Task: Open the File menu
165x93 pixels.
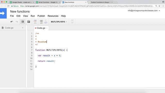Action: tap(12, 16)
